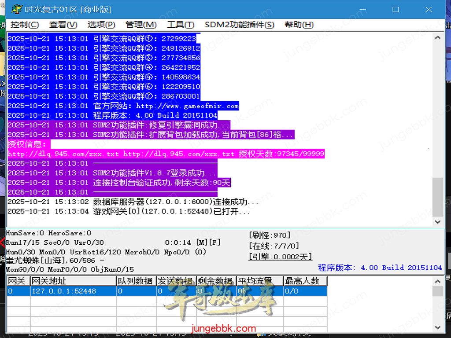This screenshot has width=451, height=338.
Task: Click the app icon in the title bar
Action: pyautogui.click(x=17, y=9)
